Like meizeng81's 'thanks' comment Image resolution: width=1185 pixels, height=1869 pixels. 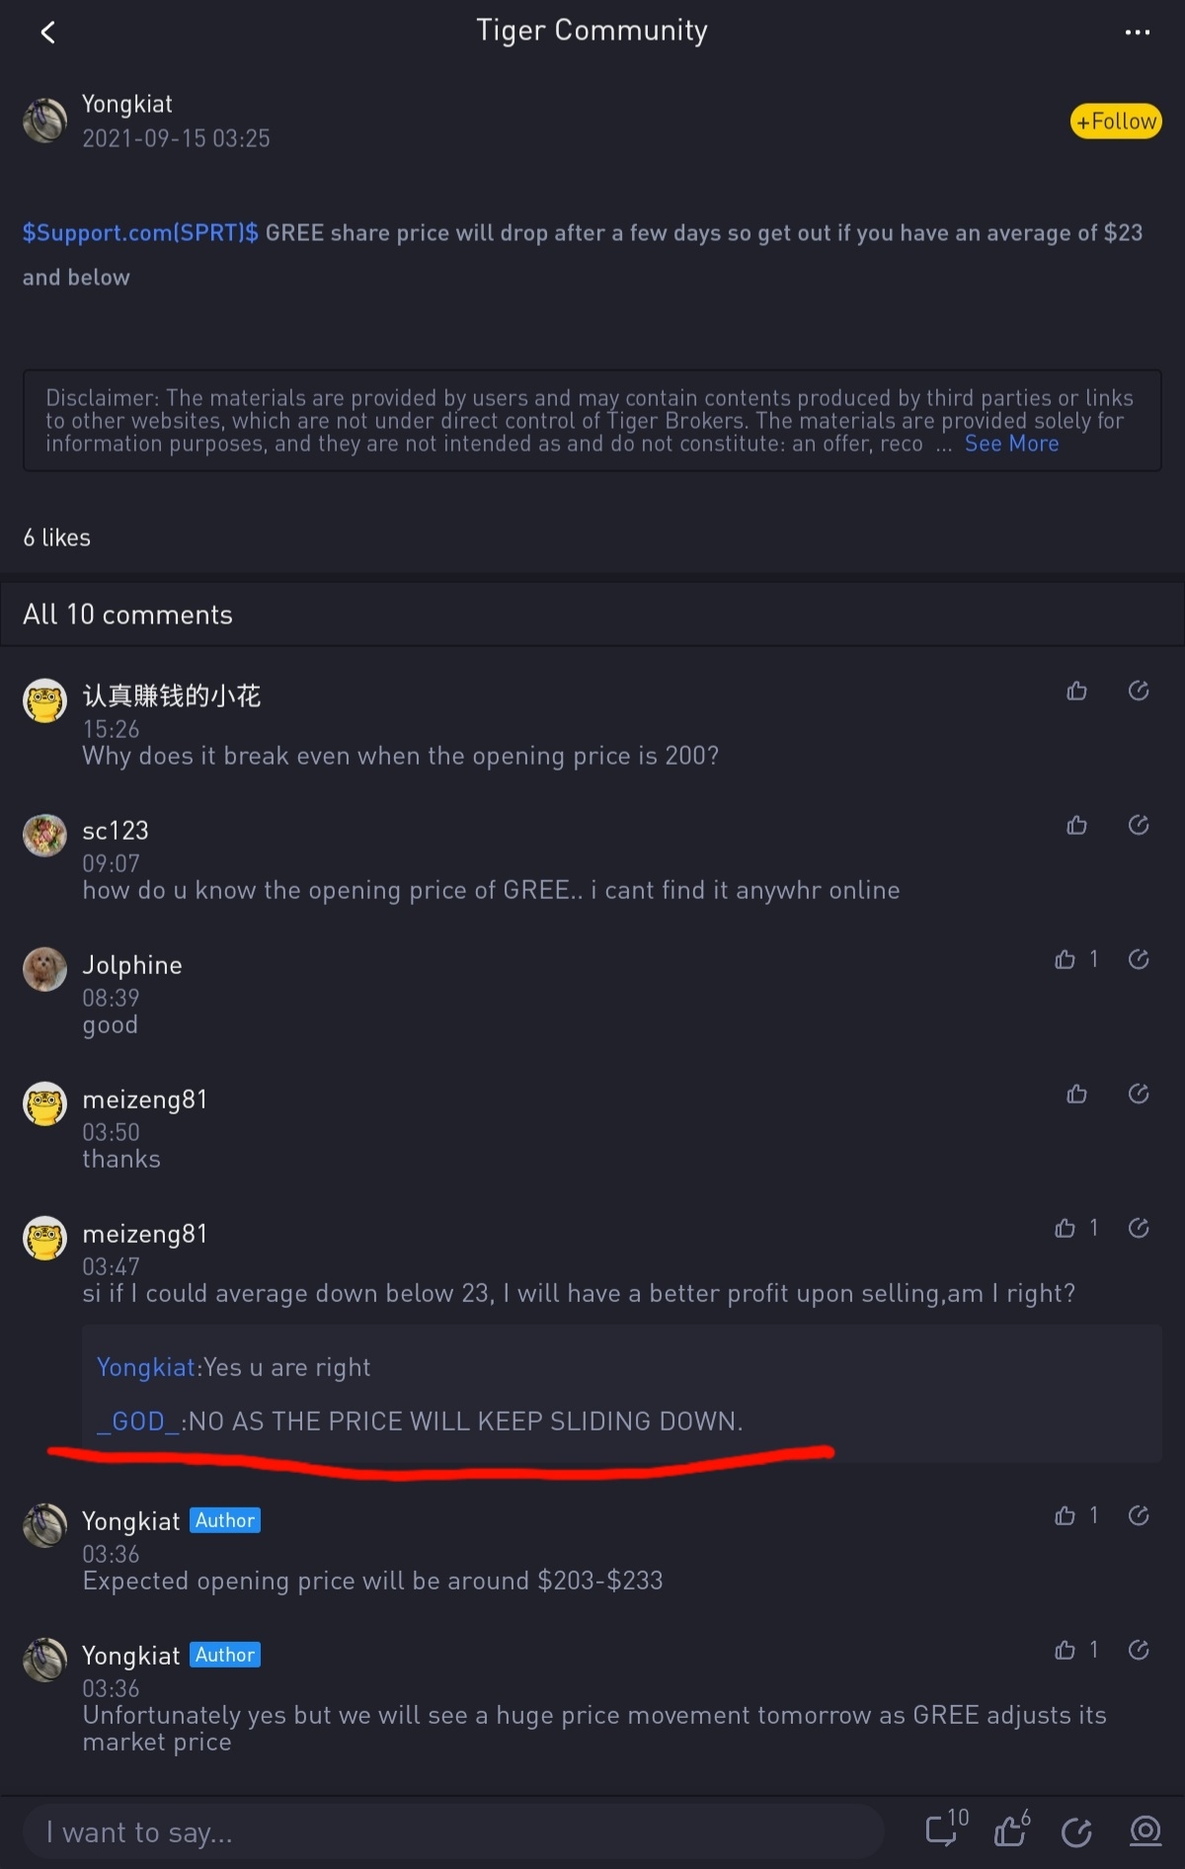[1076, 1094]
